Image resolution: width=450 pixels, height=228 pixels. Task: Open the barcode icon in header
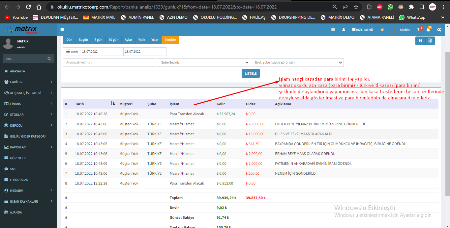pyautogui.click(x=333, y=30)
